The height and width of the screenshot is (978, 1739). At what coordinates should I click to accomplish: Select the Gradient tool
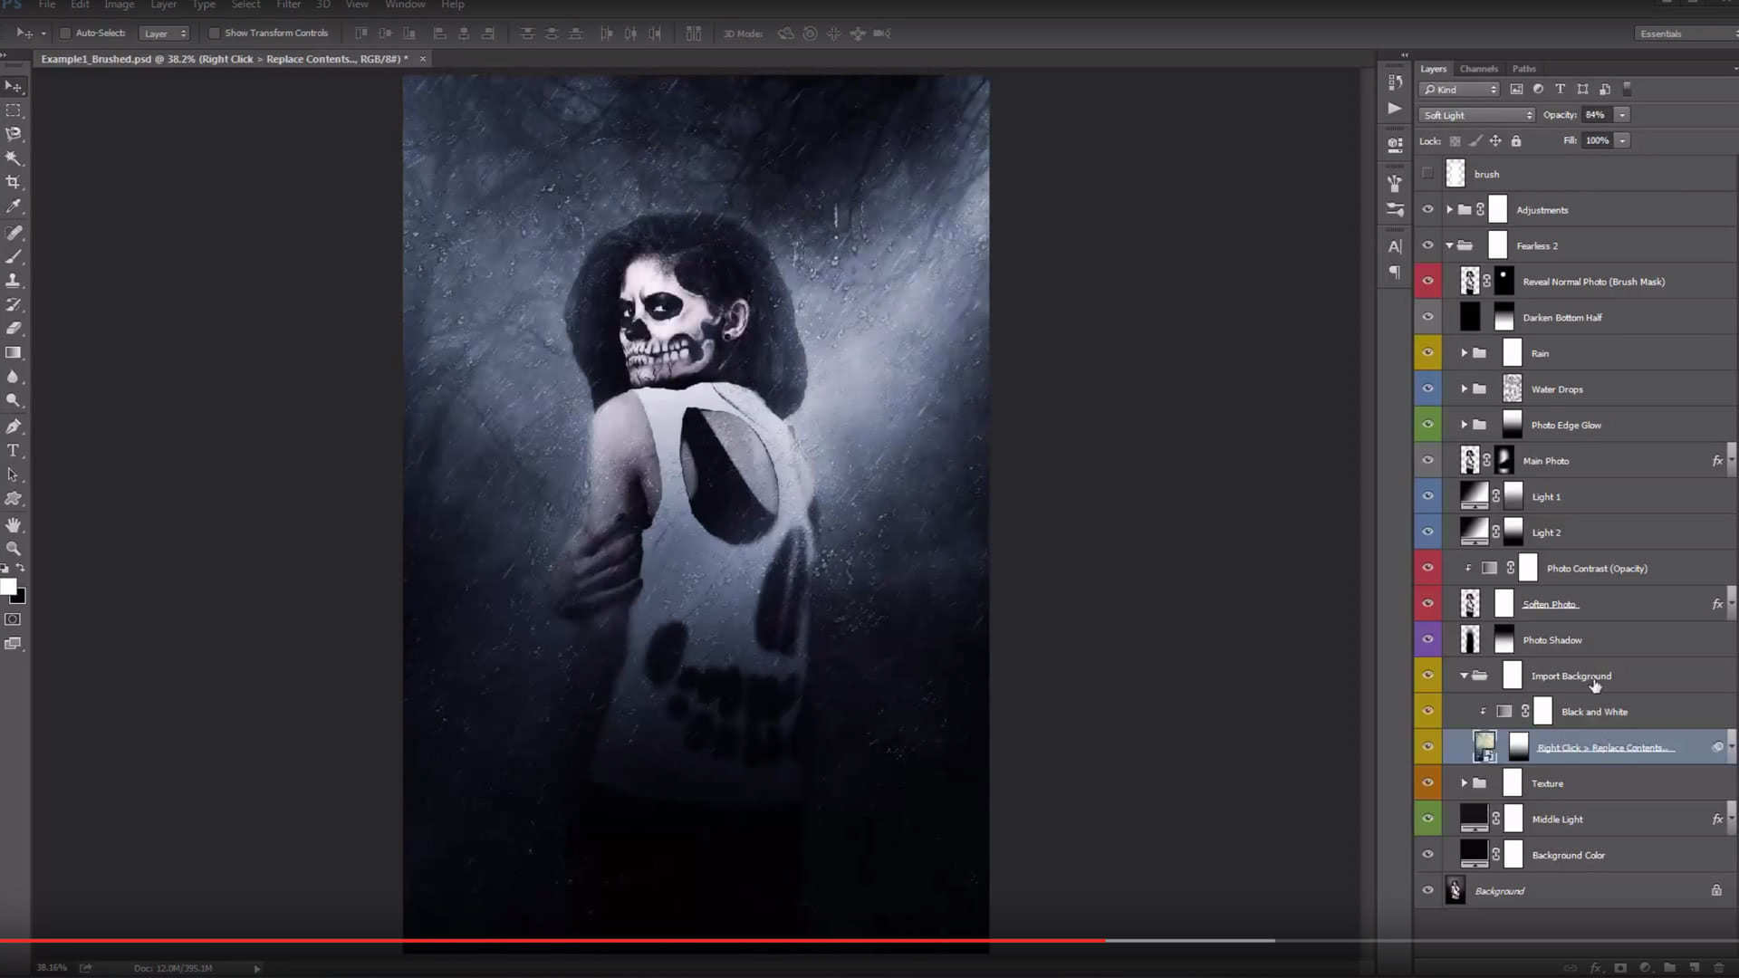[x=14, y=353]
